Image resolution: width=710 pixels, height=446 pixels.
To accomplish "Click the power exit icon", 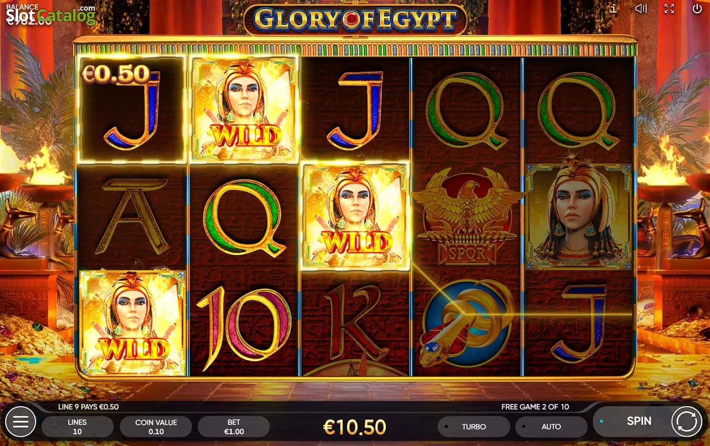I will coord(697,9).
